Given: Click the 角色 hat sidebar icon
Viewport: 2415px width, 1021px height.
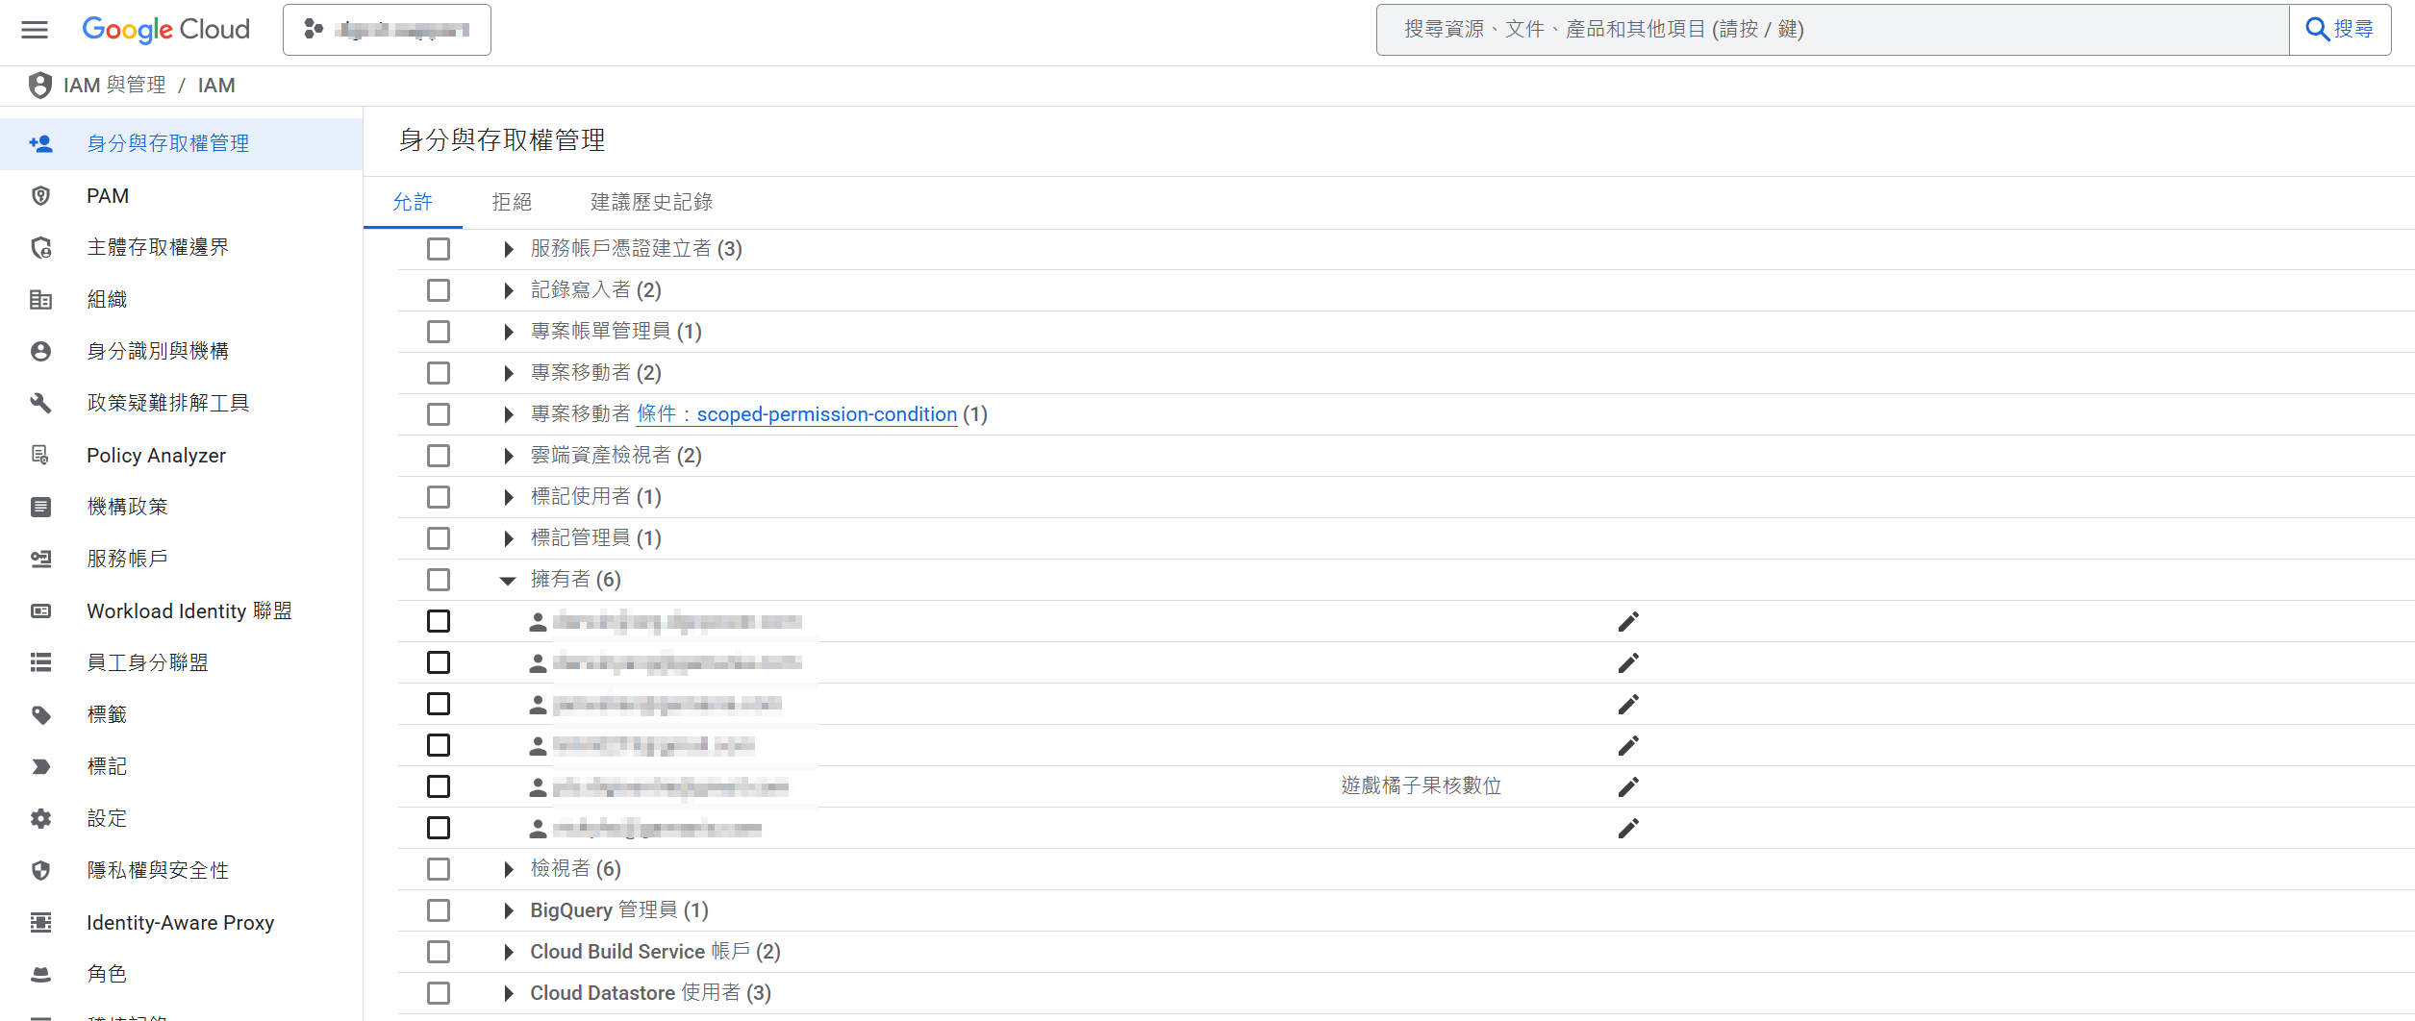Looking at the screenshot, I should click(40, 975).
